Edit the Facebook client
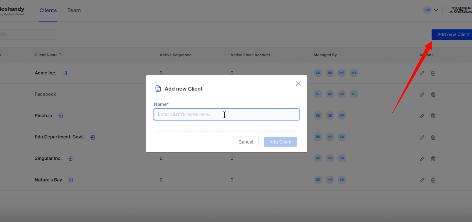Screen dimensions: 472x222 pos(422,95)
